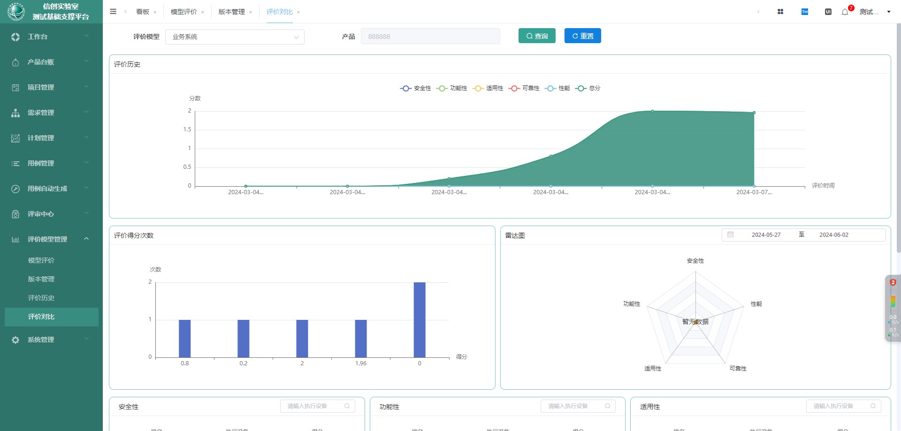Switch to the 模型评价 tab

184,12
